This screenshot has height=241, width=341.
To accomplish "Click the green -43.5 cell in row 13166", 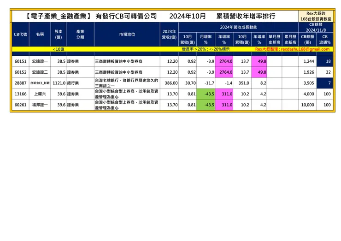I will point(206,94).
